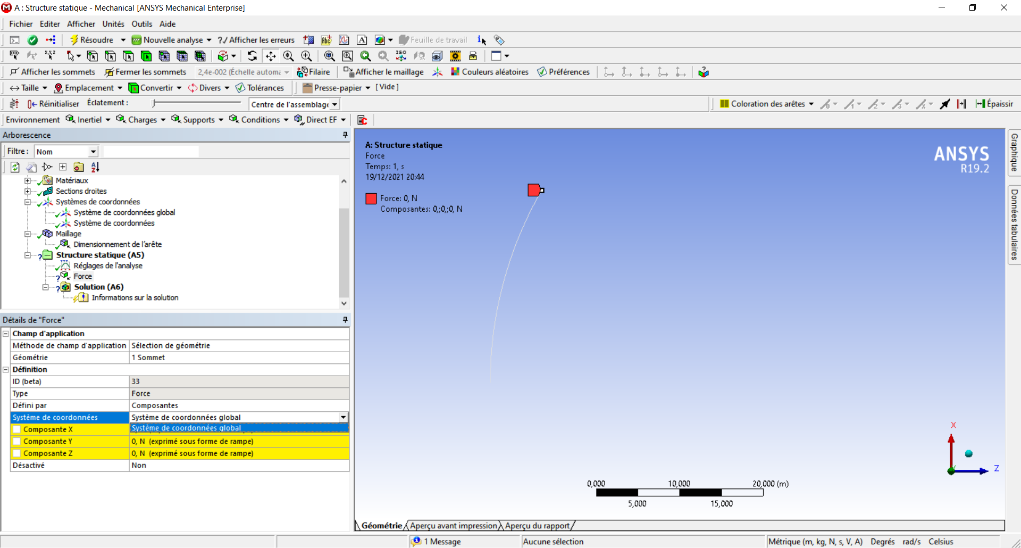
Task: Open the Système de coordonnées dropdown arrow
Action: point(344,418)
